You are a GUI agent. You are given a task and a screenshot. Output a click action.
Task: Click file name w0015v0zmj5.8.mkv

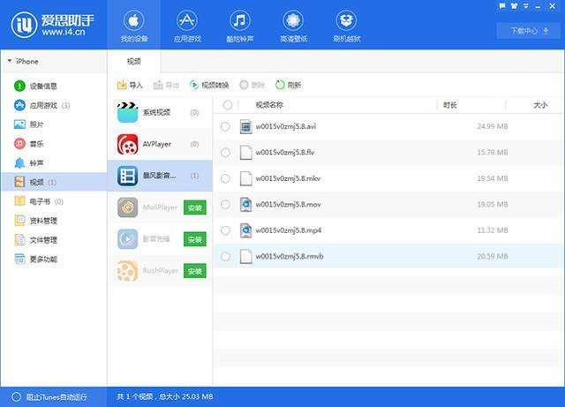(x=288, y=178)
